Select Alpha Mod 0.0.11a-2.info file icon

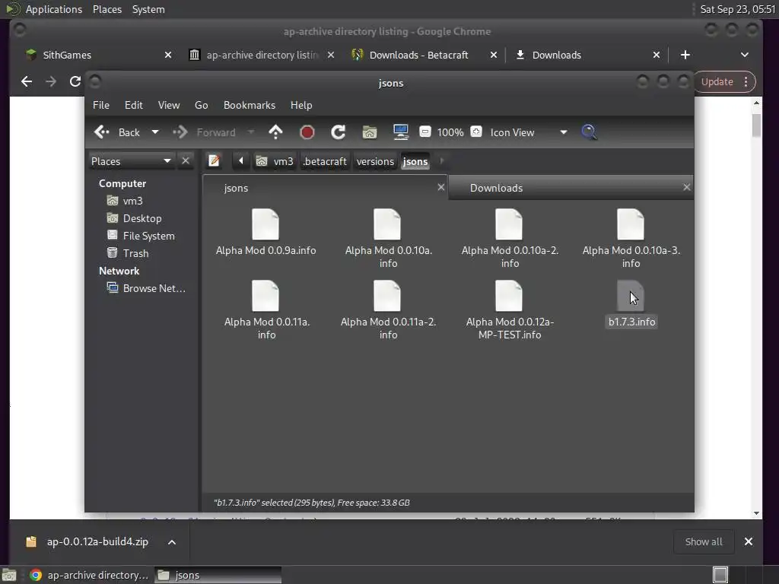[387, 296]
